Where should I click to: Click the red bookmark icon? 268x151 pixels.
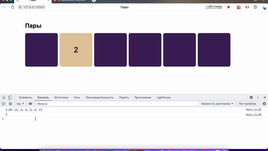(229, 7)
